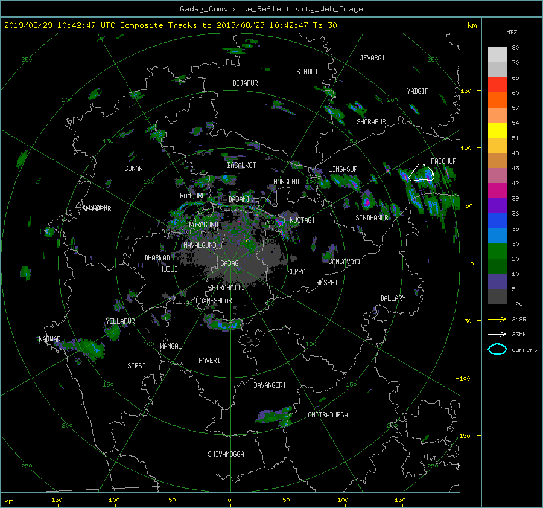Click the SIRSI city label
The width and height of the screenshot is (543, 508).
click(x=136, y=366)
